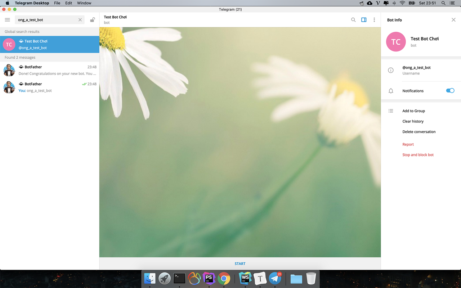Click the red Report link
This screenshot has height=288, width=461.
pyautogui.click(x=408, y=144)
